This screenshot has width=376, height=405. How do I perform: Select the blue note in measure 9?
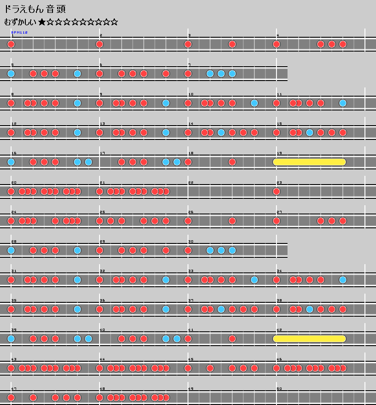coord(166,103)
